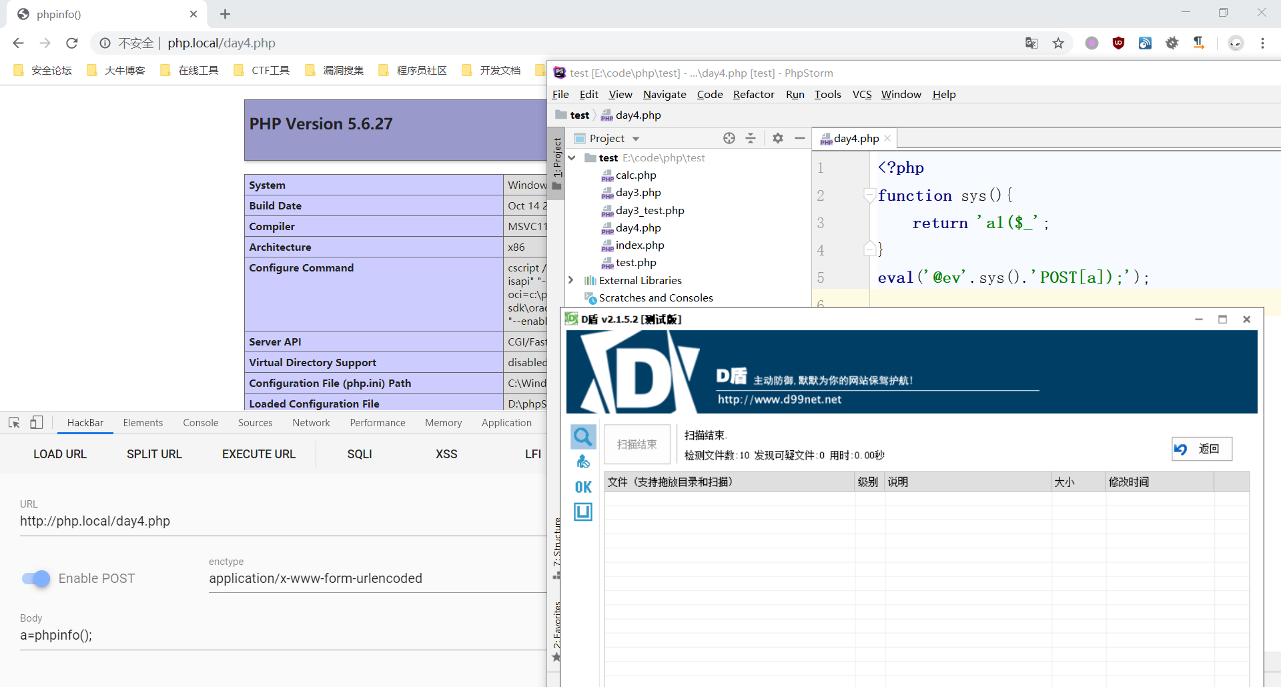This screenshot has height=687, width=1281.
Task: Open the 安全论坛 bookmark folder
Action: [x=43, y=70]
